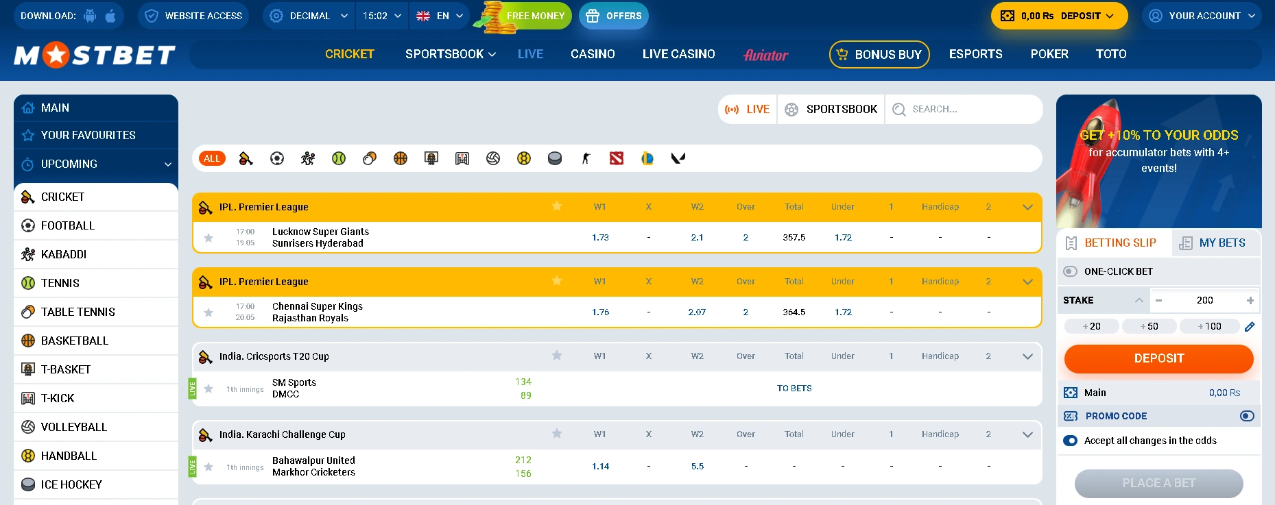The height and width of the screenshot is (505, 1275).
Task: Click the Android download icon
Action: pos(90,16)
